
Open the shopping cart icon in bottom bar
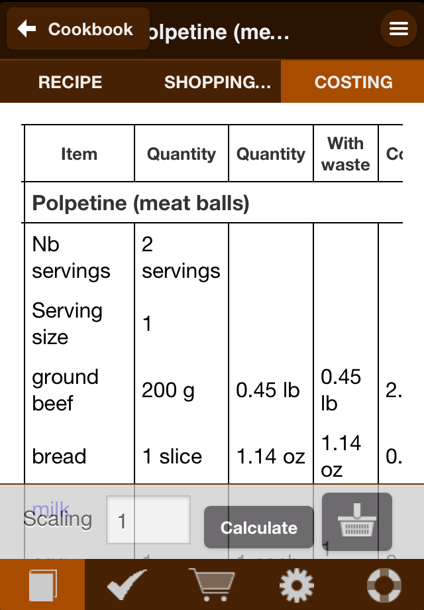[x=212, y=584]
